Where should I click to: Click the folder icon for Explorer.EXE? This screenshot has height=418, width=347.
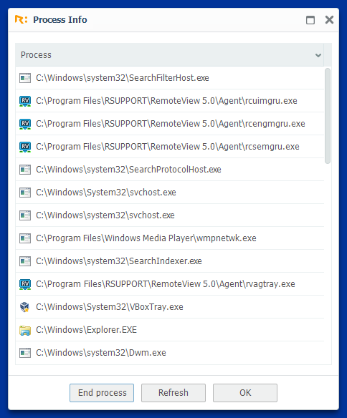coord(25,330)
